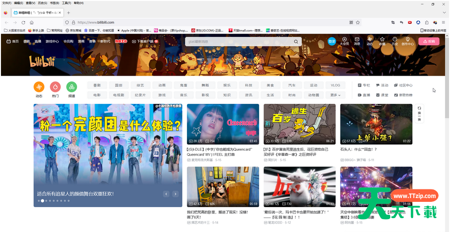Open 消息 messages icon in the header
Screen dimensions: 450x232
357,41
